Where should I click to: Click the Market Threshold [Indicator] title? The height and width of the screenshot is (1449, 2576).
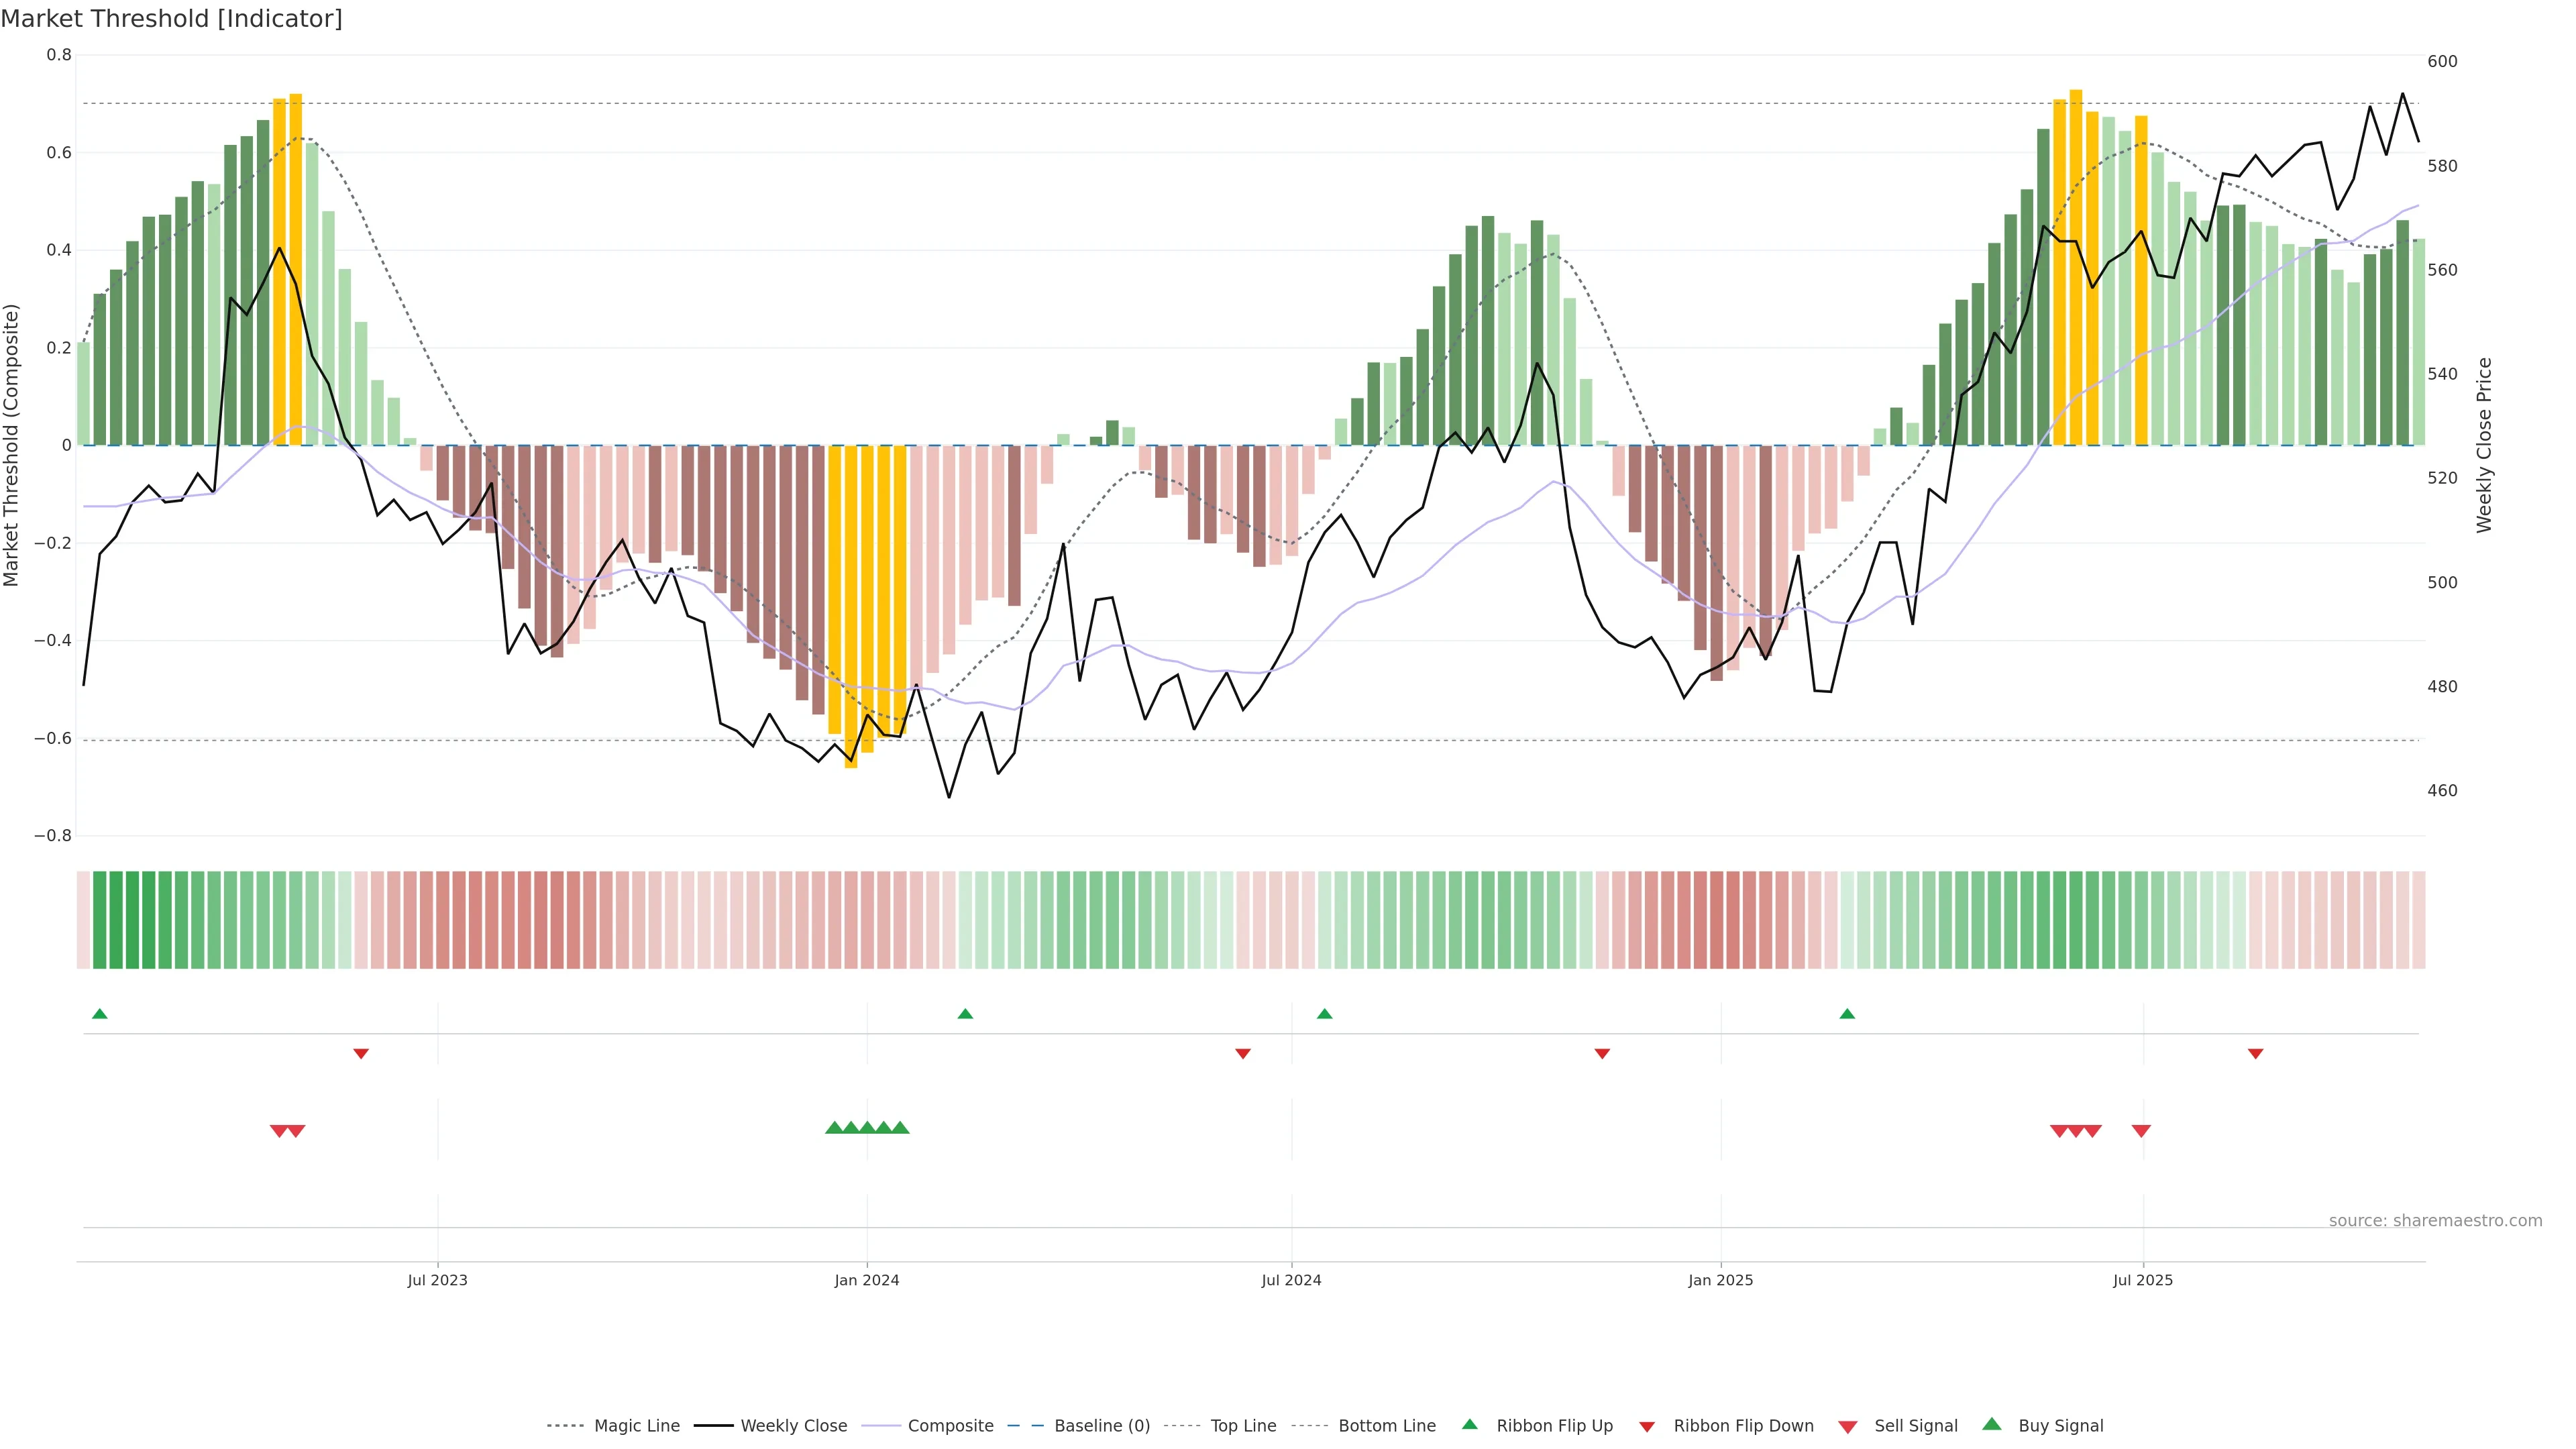tap(171, 19)
